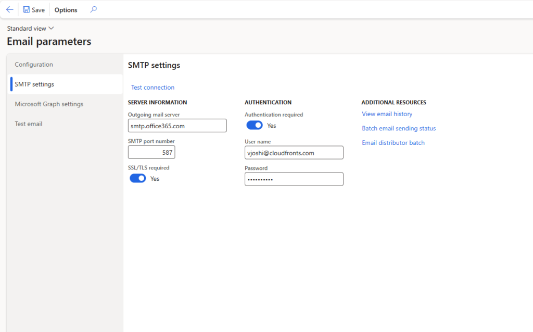Screen dimensions: 533x332
Task: Open Batch email sending status link
Action: pos(399,128)
